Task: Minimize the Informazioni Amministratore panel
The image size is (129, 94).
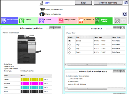Action: (115, 71)
